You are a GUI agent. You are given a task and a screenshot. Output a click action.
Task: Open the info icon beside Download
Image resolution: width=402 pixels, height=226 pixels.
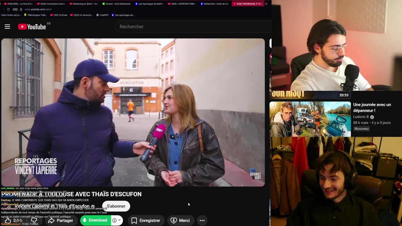point(114,220)
